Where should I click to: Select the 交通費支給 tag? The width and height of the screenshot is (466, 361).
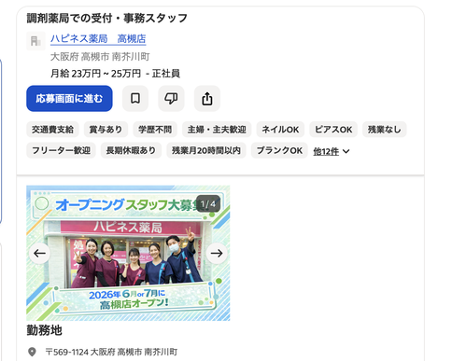click(52, 130)
